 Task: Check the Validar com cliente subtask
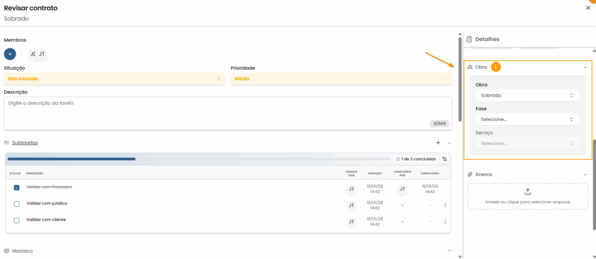17,220
